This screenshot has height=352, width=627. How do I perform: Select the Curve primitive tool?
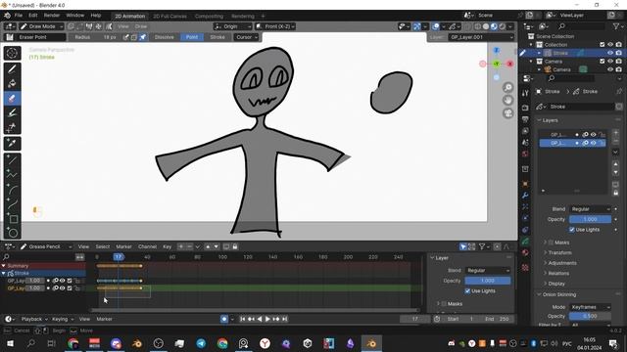pyautogui.click(x=12, y=204)
